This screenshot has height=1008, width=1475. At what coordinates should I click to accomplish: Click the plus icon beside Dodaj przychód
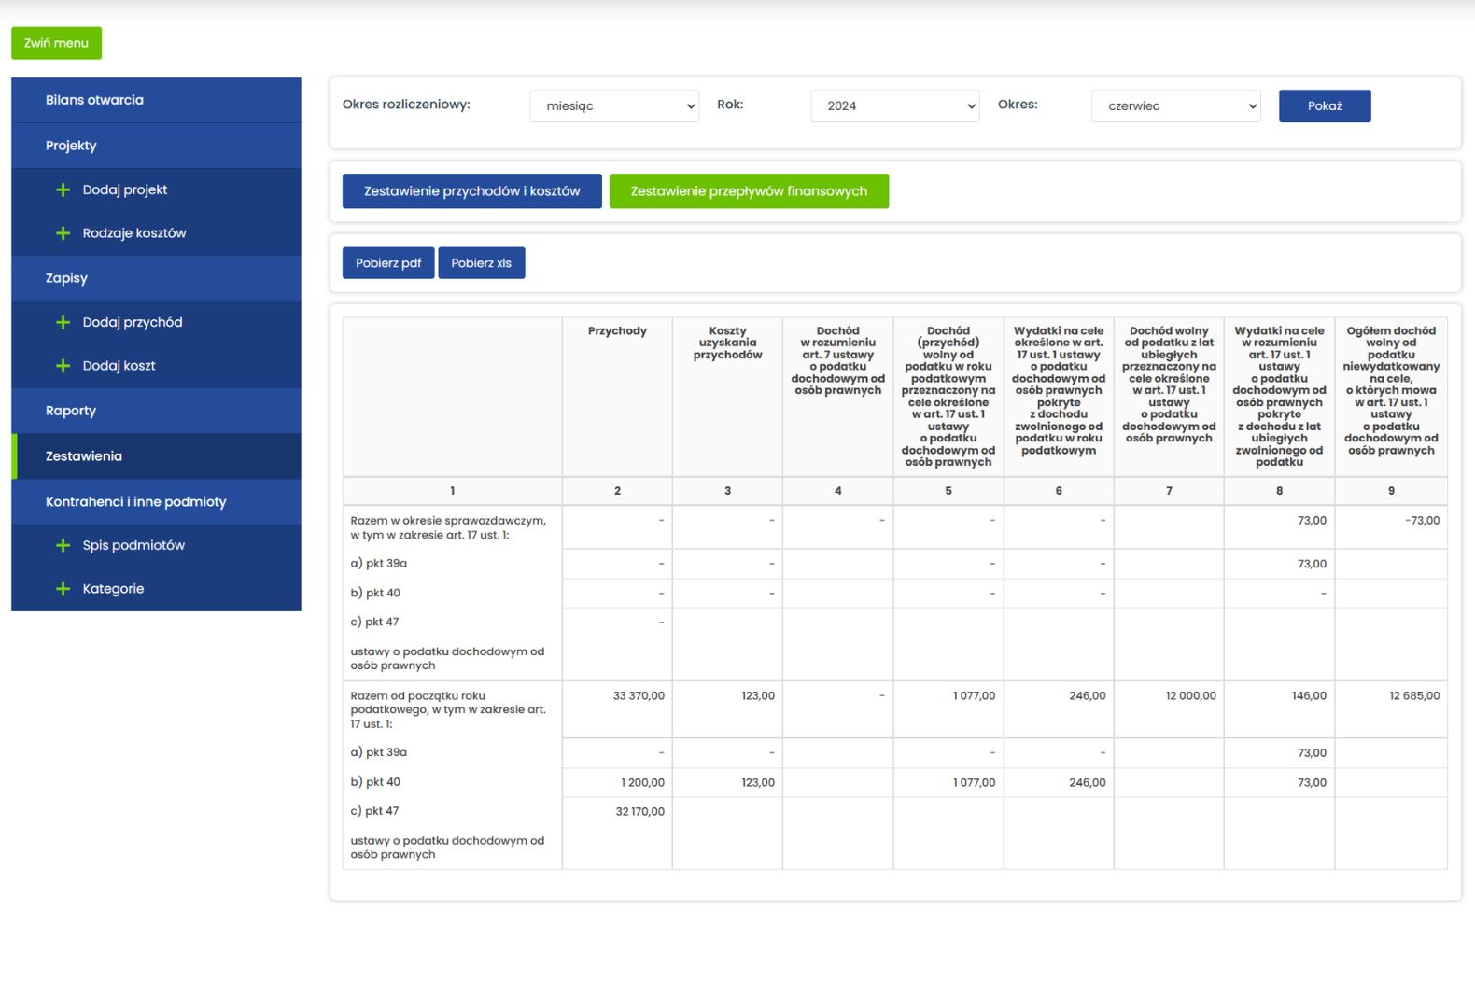[63, 322]
